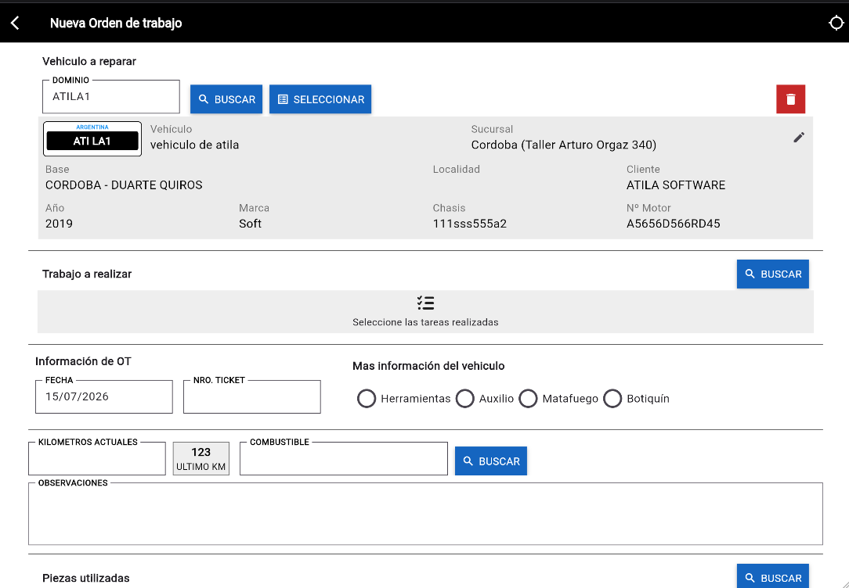Click the Kilometros Actuales field
The height and width of the screenshot is (588, 849).
97,459
